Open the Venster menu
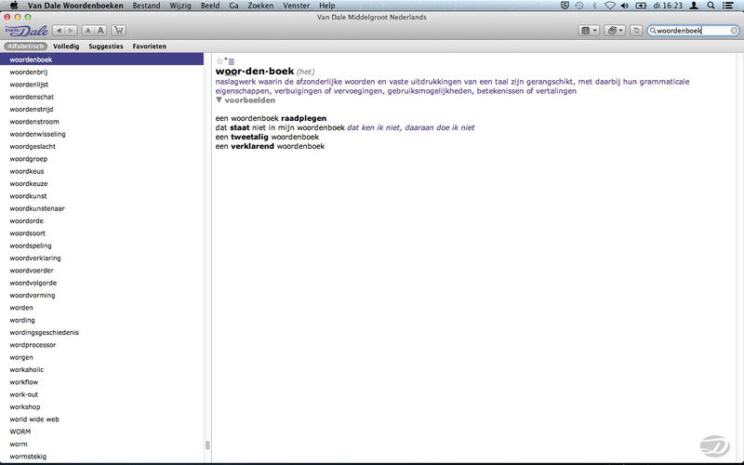The height and width of the screenshot is (465, 744). click(296, 6)
